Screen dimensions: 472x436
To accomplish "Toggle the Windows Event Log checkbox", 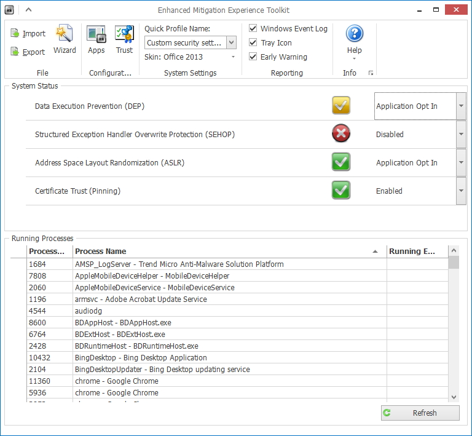I will point(253,28).
